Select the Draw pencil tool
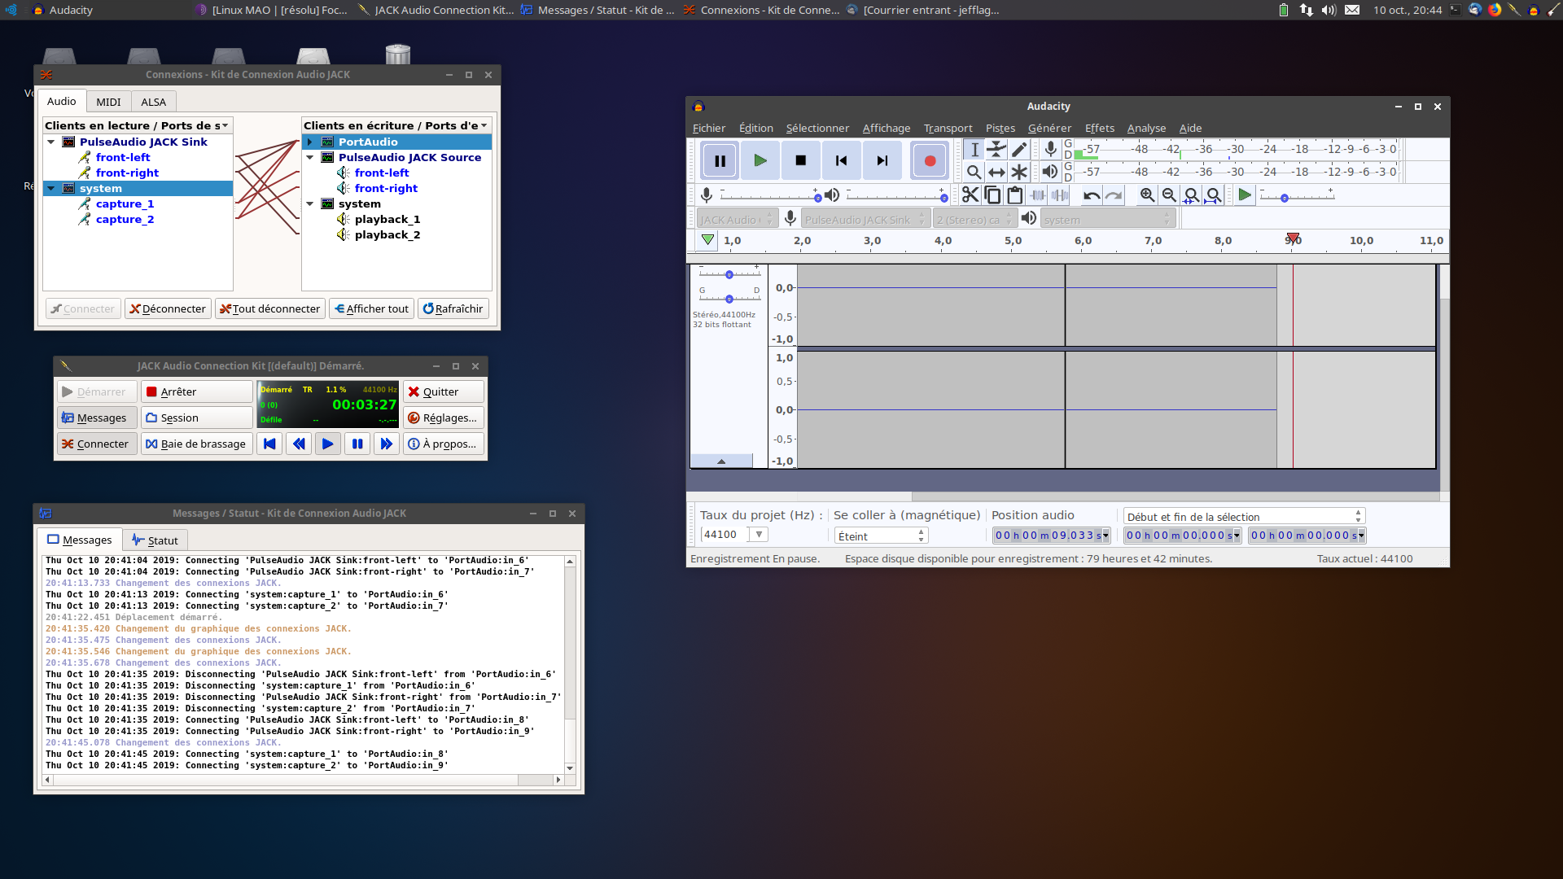The height and width of the screenshot is (879, 1563). point(1019,149)
